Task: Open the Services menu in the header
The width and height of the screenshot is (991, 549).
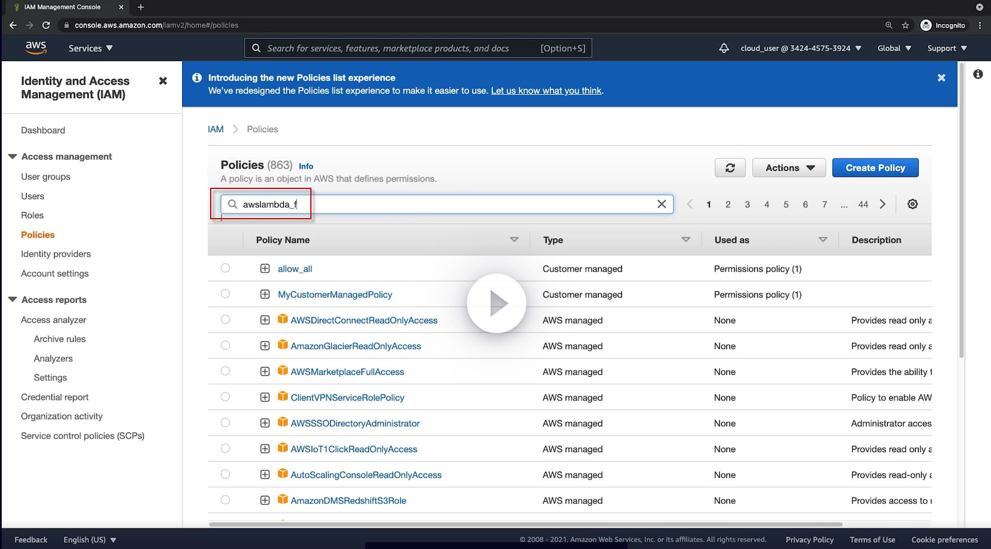Action: [90, 49]
